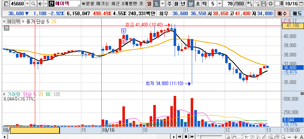
Task: Click the grid table icon on chart
Action: coord(7,28)
